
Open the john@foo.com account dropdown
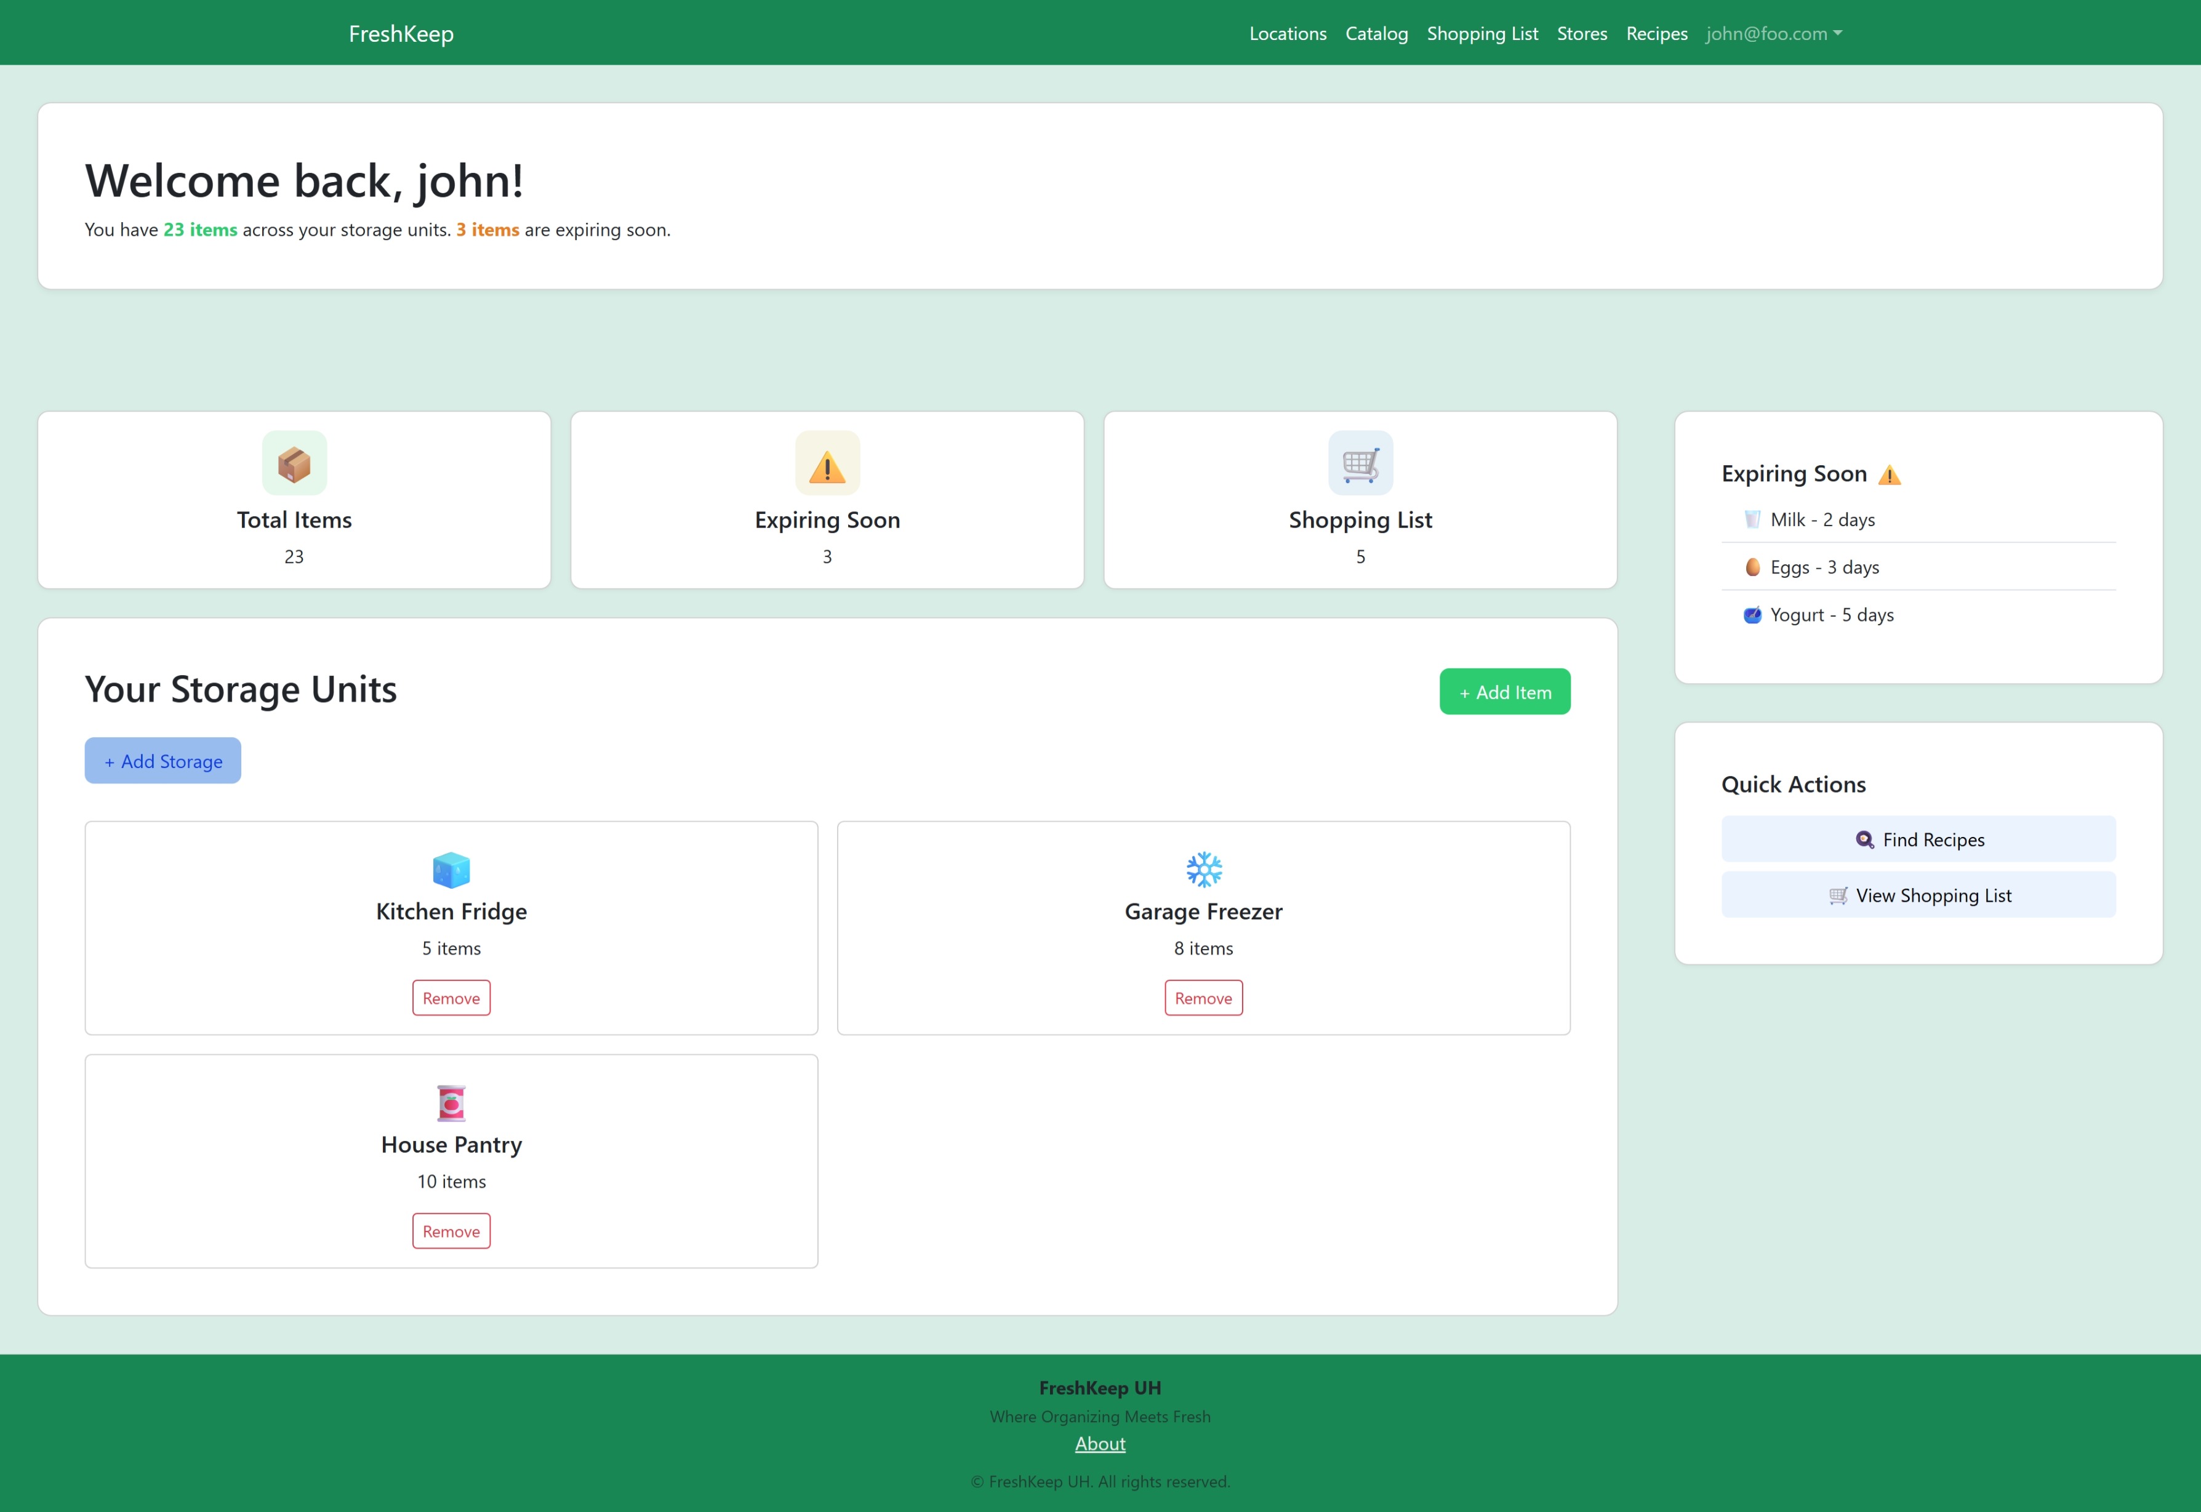[1773, 33]
